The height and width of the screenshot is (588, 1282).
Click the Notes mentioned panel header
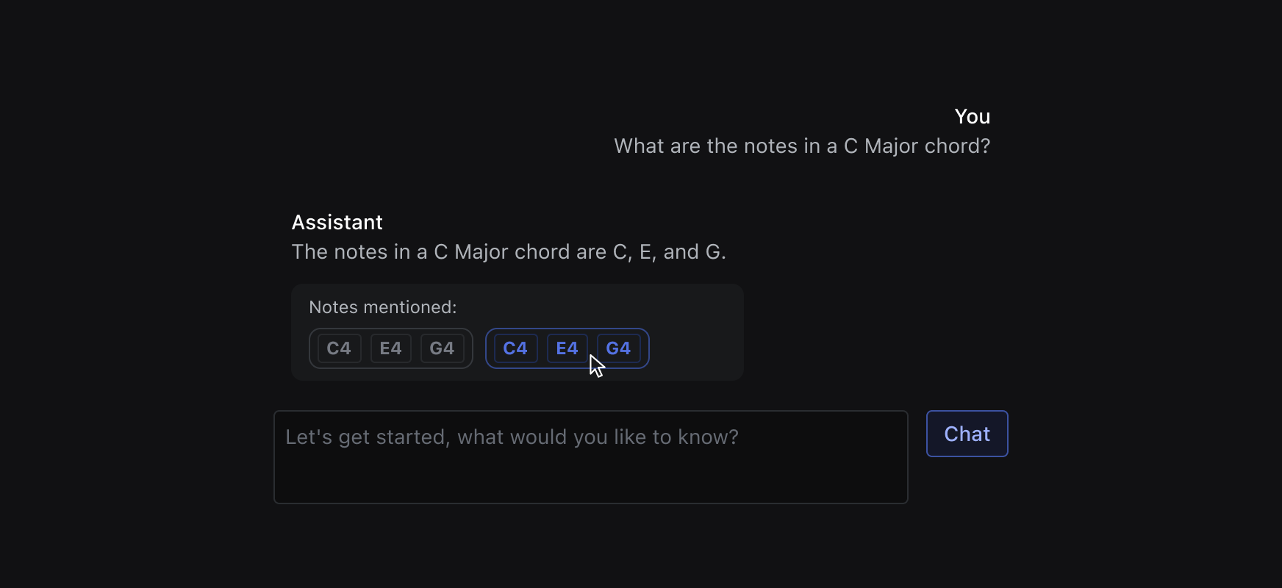(382, 306)
